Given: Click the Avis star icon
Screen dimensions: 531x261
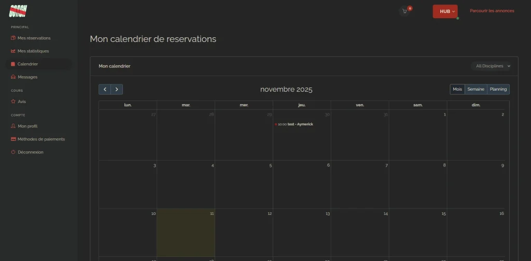Looking at the screenshot, I should [13, 102].
